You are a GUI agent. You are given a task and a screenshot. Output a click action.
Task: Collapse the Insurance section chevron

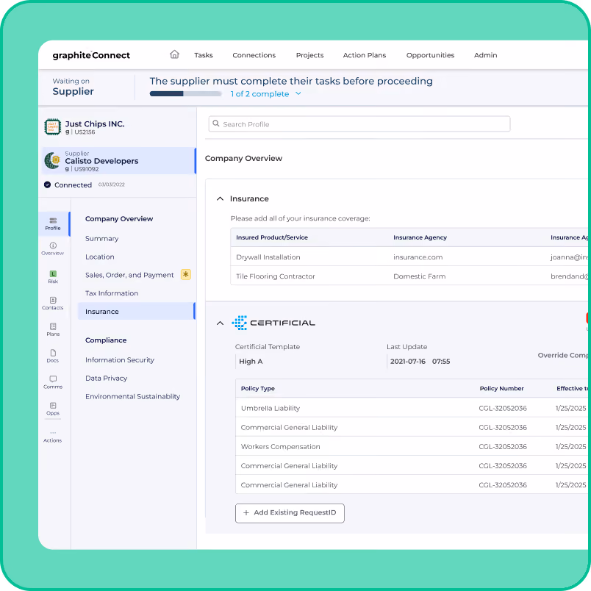[x=220, y=198]
